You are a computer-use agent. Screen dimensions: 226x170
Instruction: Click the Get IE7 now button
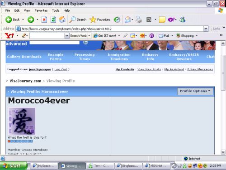(105, 36)
